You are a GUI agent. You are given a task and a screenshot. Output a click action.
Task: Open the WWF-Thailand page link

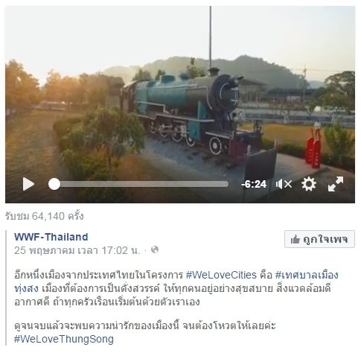click(x=51, y=237)
